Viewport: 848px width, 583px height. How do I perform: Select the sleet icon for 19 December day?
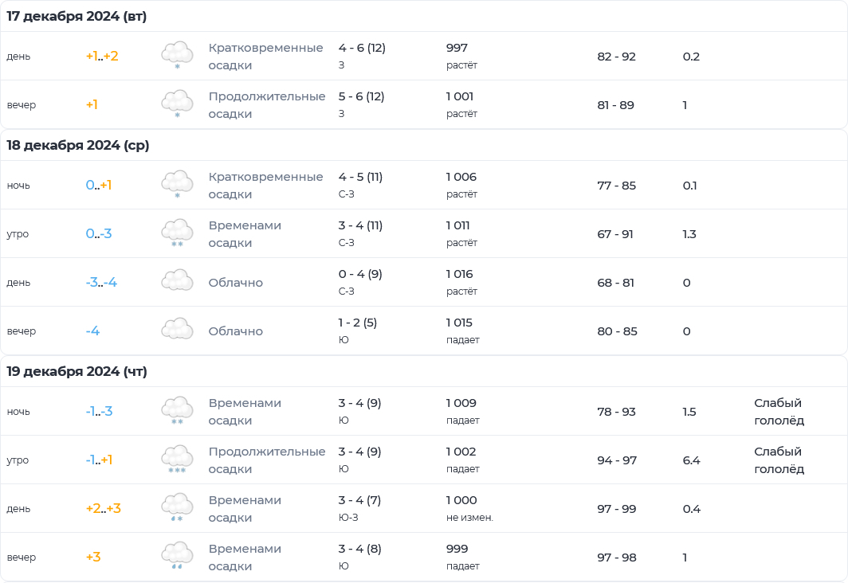point(177,508)
